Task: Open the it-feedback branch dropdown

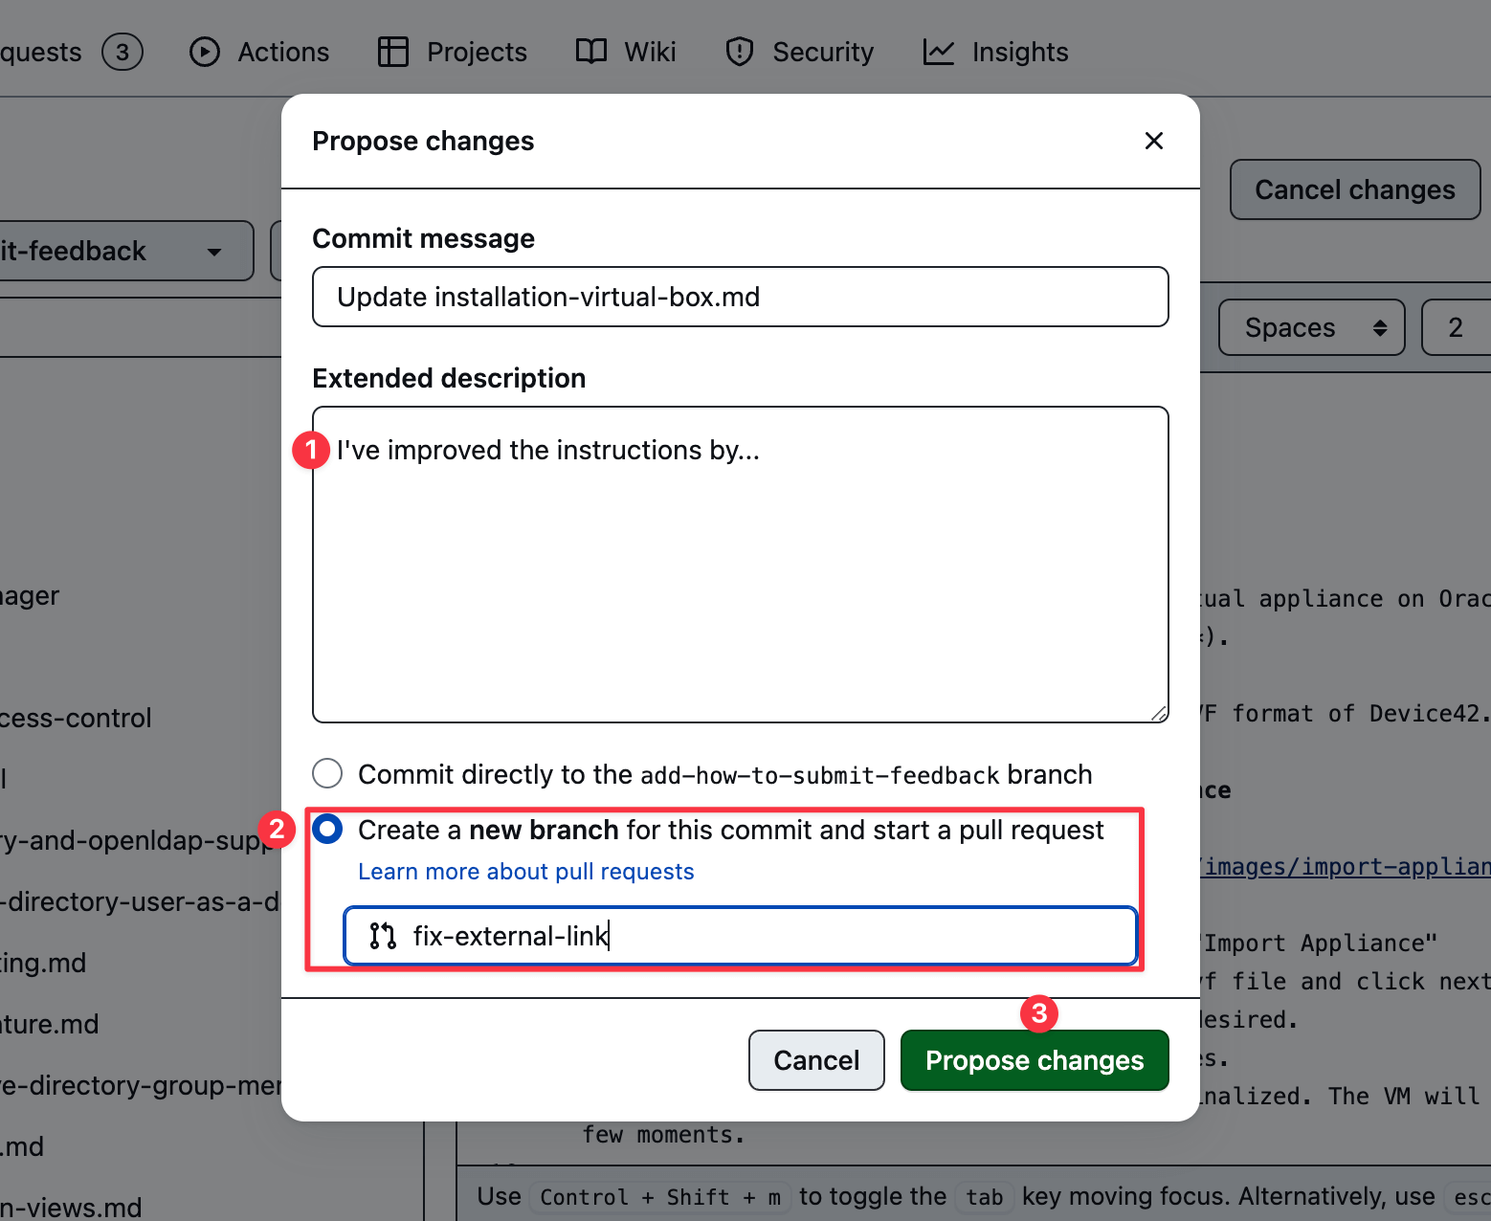Action: pos(124,252)
